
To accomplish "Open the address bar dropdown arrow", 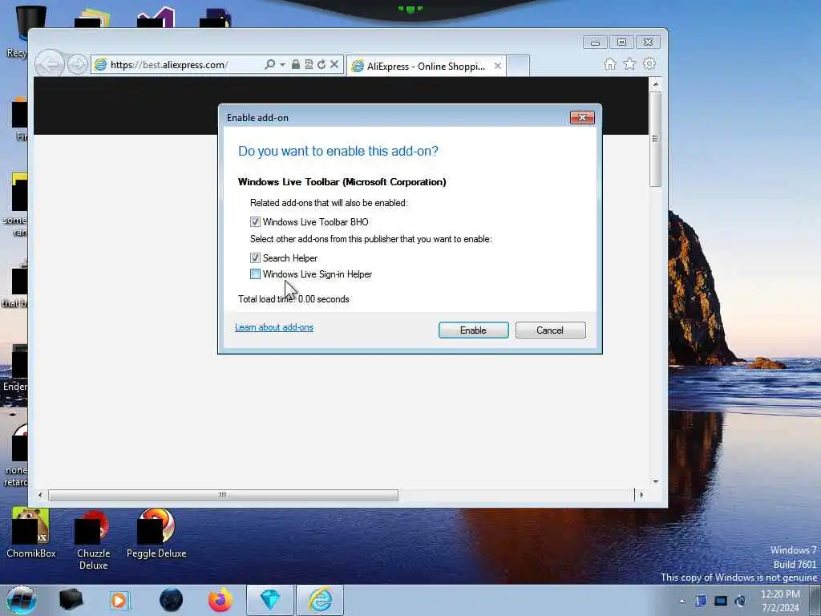I will tap(283, 64).
